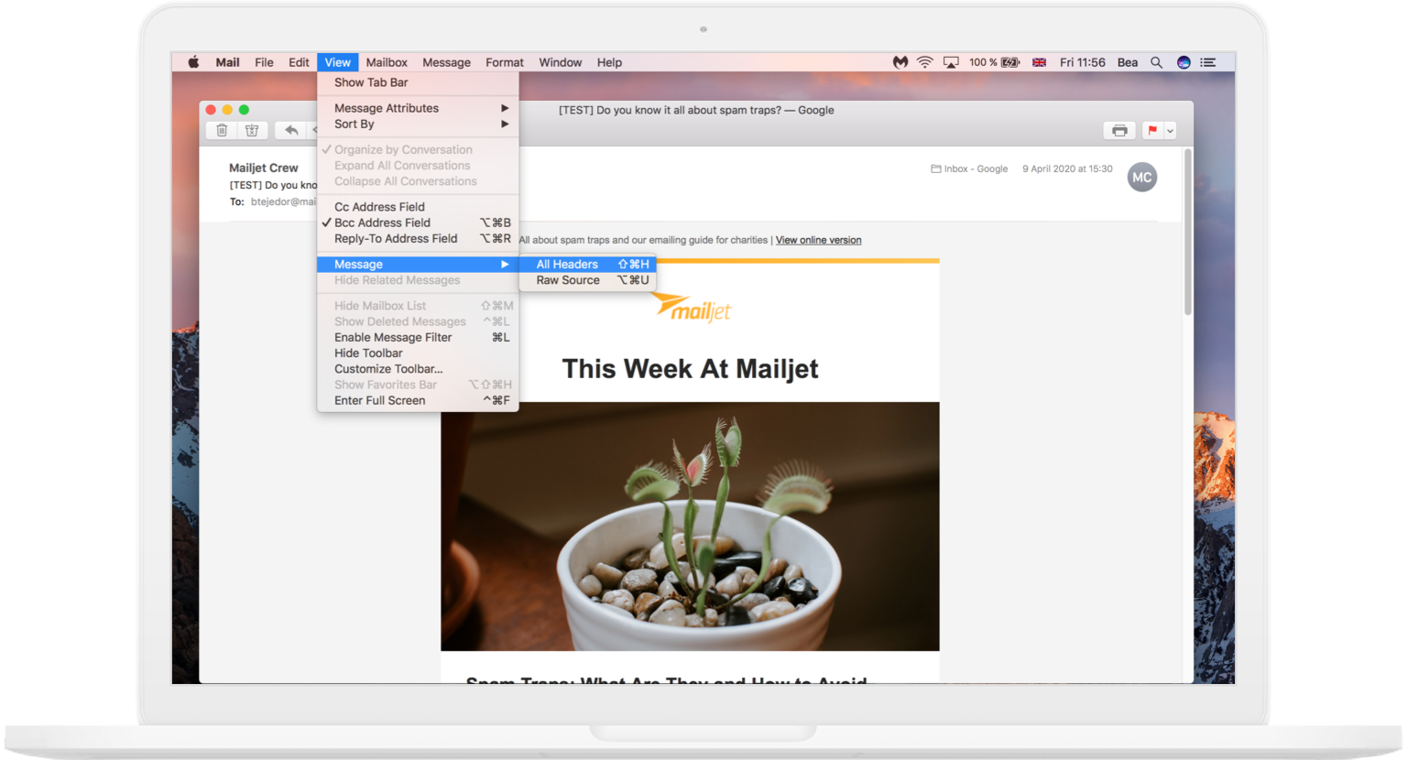Click the Venus flytrap plant image

(x=690, y=527)
